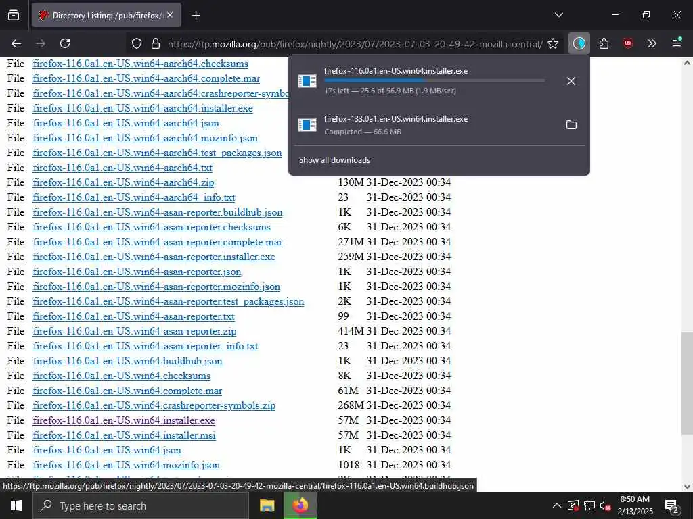
Task: Open win64-aarch64.txt file link
Action: pyautogui.click(x=122, y=168)
